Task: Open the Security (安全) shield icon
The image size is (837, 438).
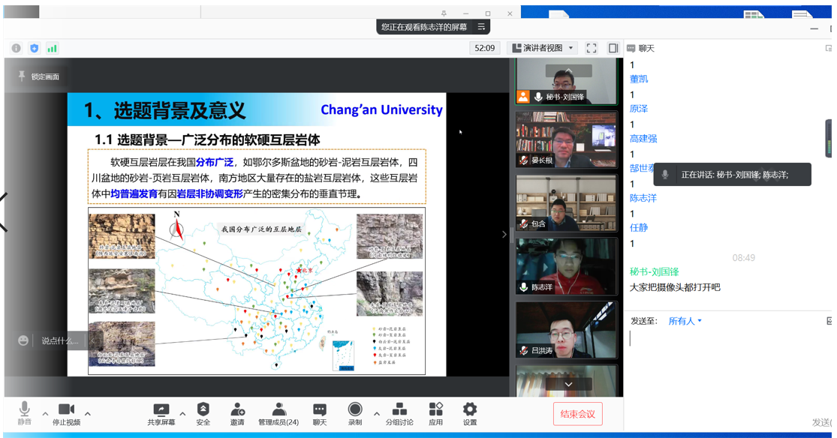Action: click(203, 409)
